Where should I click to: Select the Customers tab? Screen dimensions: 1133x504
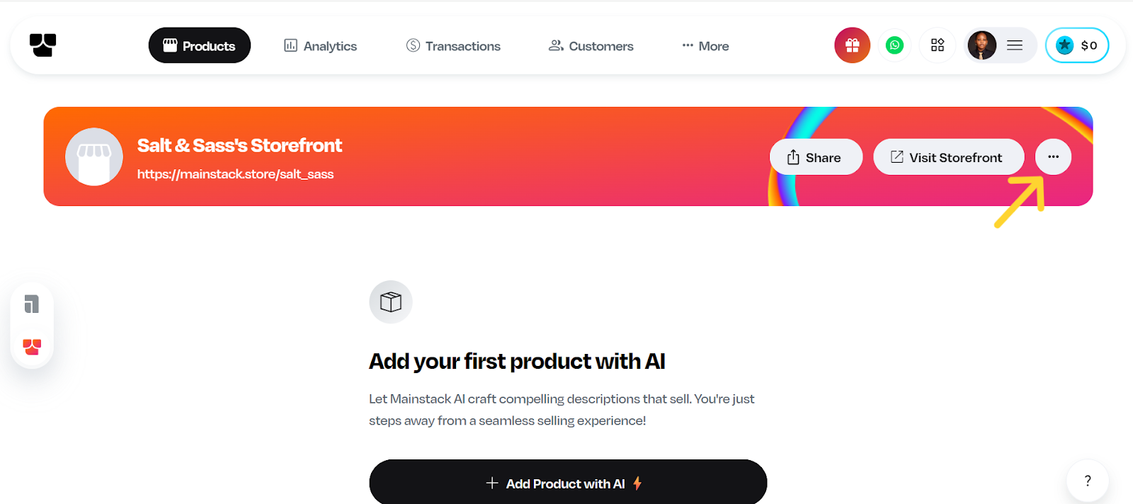(590, 45)
